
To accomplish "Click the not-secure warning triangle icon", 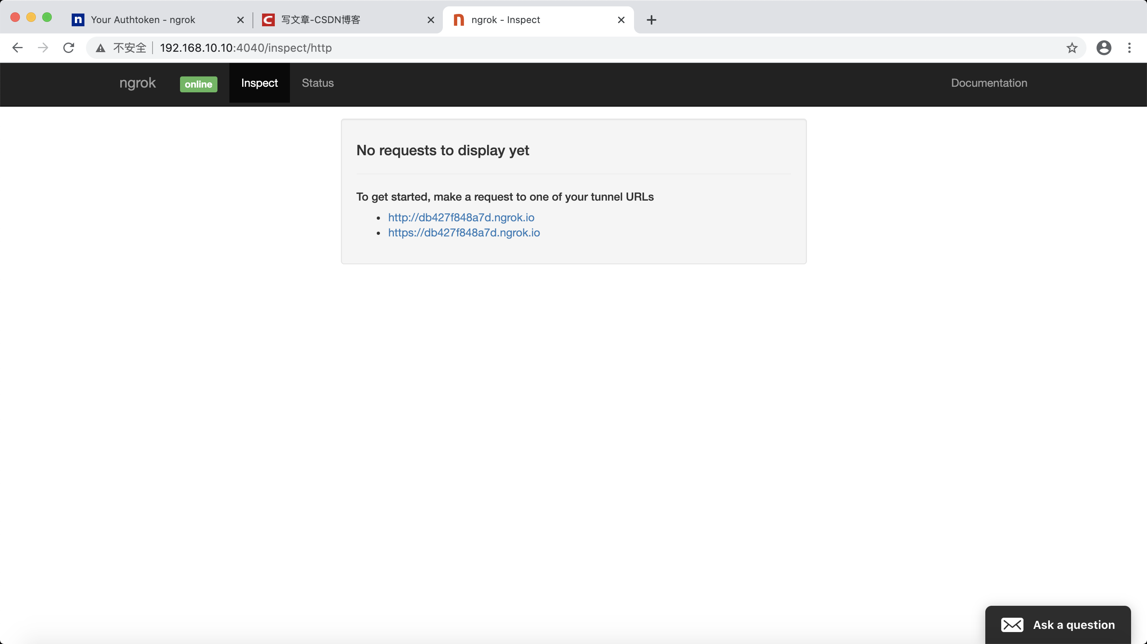I will tap(101, 48).
